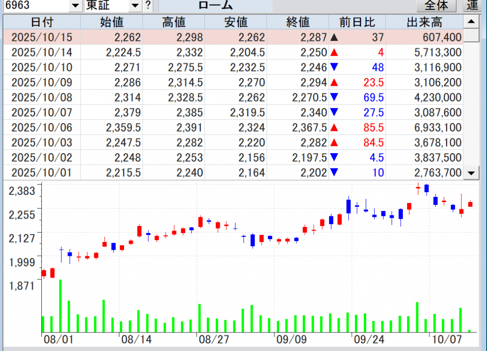The image size is (487, 351).
Task: Click the blue down triangle in 2025/10/10 row
Action: [x=334, y=68]
